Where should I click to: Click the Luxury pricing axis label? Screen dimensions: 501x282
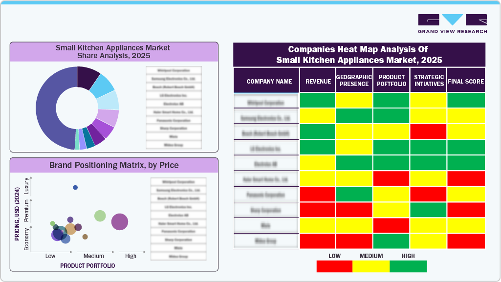coord(26,186)
